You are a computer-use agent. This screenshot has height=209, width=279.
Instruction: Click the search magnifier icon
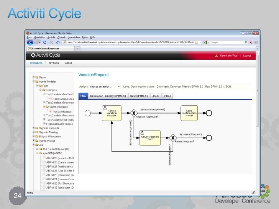(x=246, y=42)
